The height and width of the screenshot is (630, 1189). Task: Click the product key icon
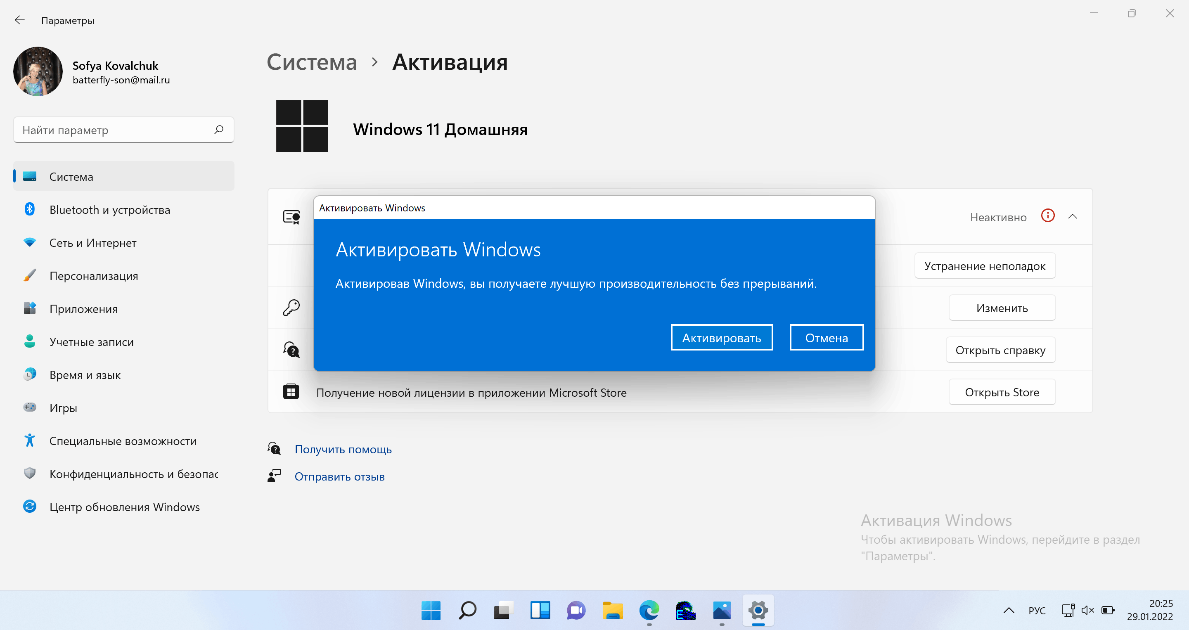click(291, 308)
